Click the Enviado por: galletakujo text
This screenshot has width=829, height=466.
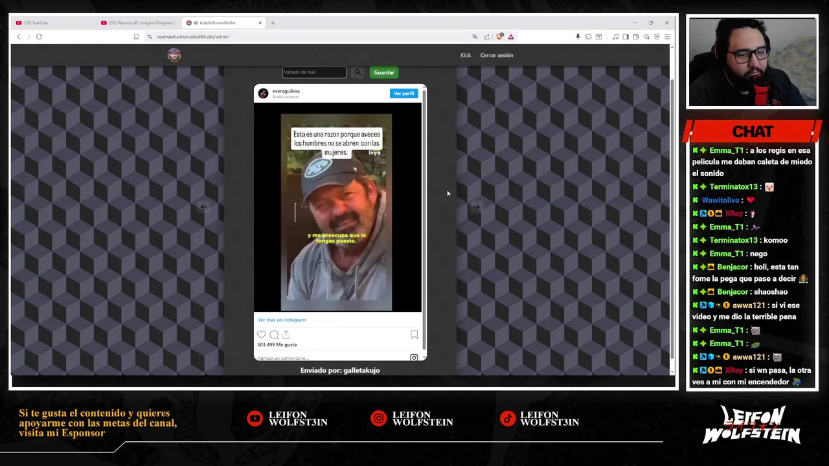click(x=340, y=370)
